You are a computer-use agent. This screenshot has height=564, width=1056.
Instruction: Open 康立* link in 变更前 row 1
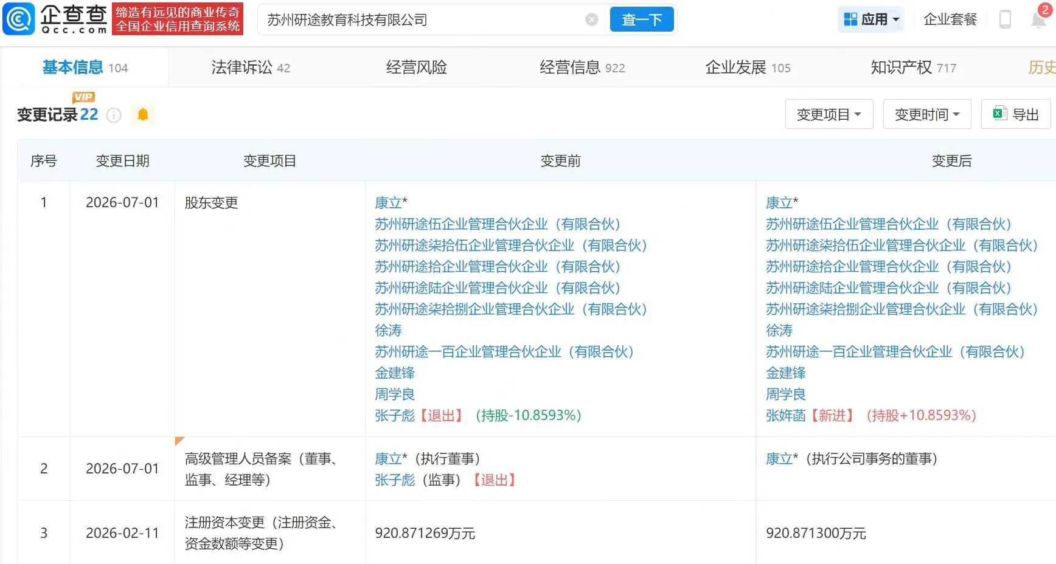click(x=391, y=203)
